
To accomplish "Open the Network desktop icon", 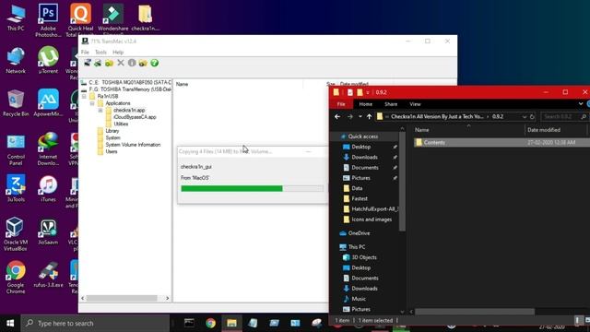I will pyautogui.click(x=16, y=60).
